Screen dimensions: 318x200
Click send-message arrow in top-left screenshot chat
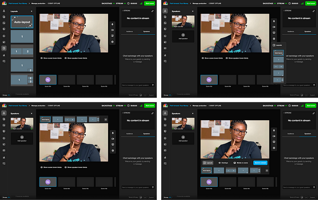pos(153,85)
